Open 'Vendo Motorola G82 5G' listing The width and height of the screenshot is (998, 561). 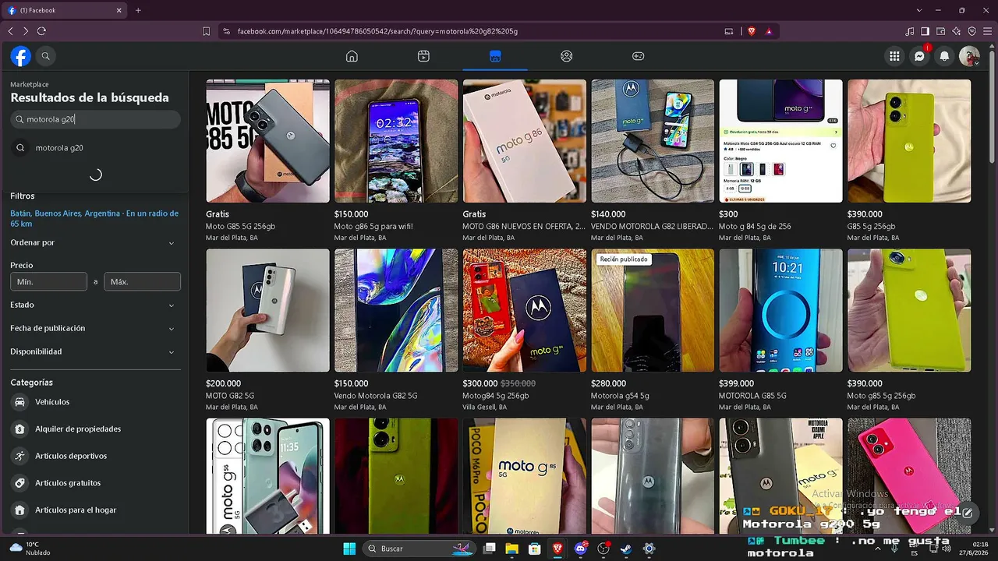pos(396,330)
